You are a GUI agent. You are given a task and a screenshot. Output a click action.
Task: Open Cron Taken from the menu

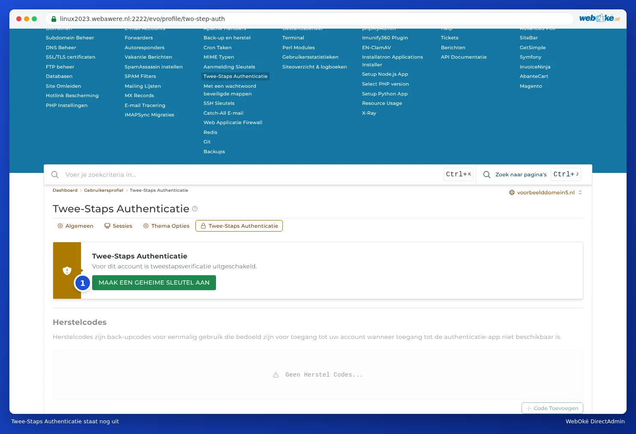tap(217, 48)
